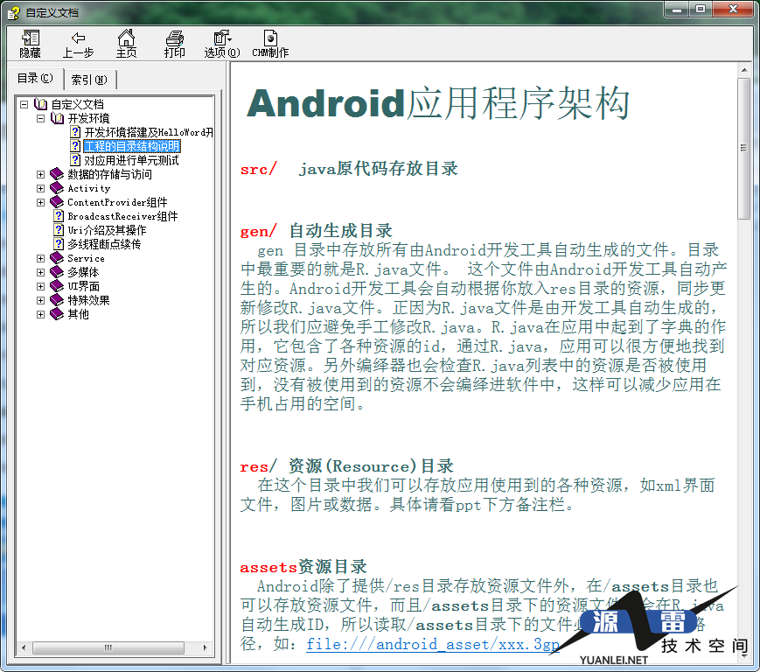Expand the 数据的存储与访问 node
Viewport: 760px width, 672px height.
[x=41, y=174]
